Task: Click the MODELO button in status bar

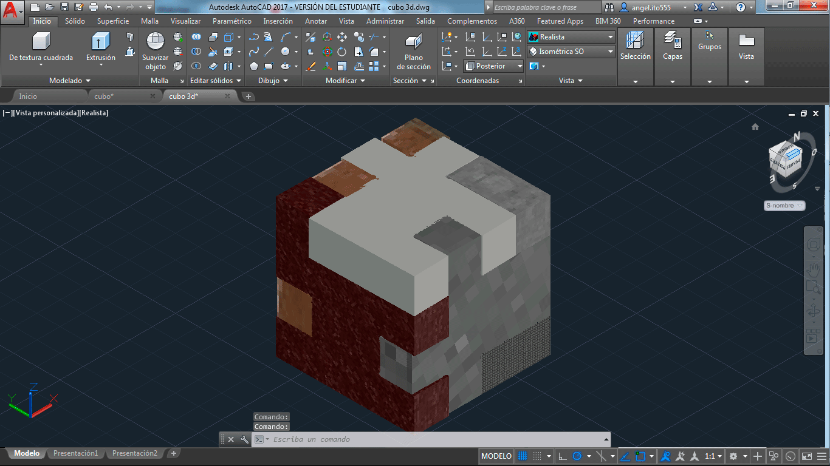Action: point(496,456)
